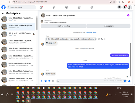Open browser extensions puzzle icon
This screenshot has height=103, width=135.
point(123,2)
